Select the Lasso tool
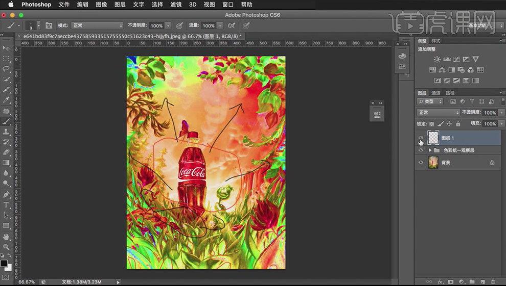The width and height of the screenshot is (506, 286). [x=6, y=69]
